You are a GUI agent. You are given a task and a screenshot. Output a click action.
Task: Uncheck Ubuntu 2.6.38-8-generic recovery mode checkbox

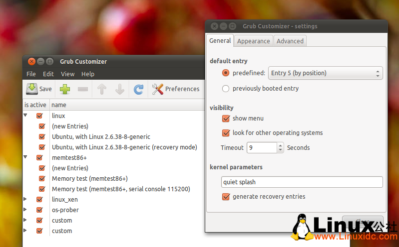point(42,147)
